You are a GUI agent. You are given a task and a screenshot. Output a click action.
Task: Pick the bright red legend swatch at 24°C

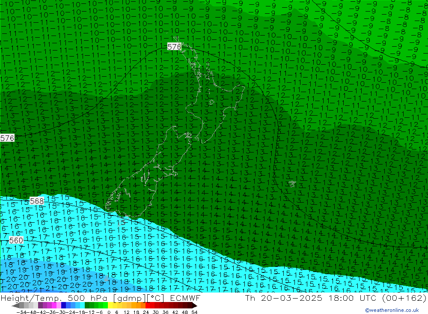coord(148,305)
